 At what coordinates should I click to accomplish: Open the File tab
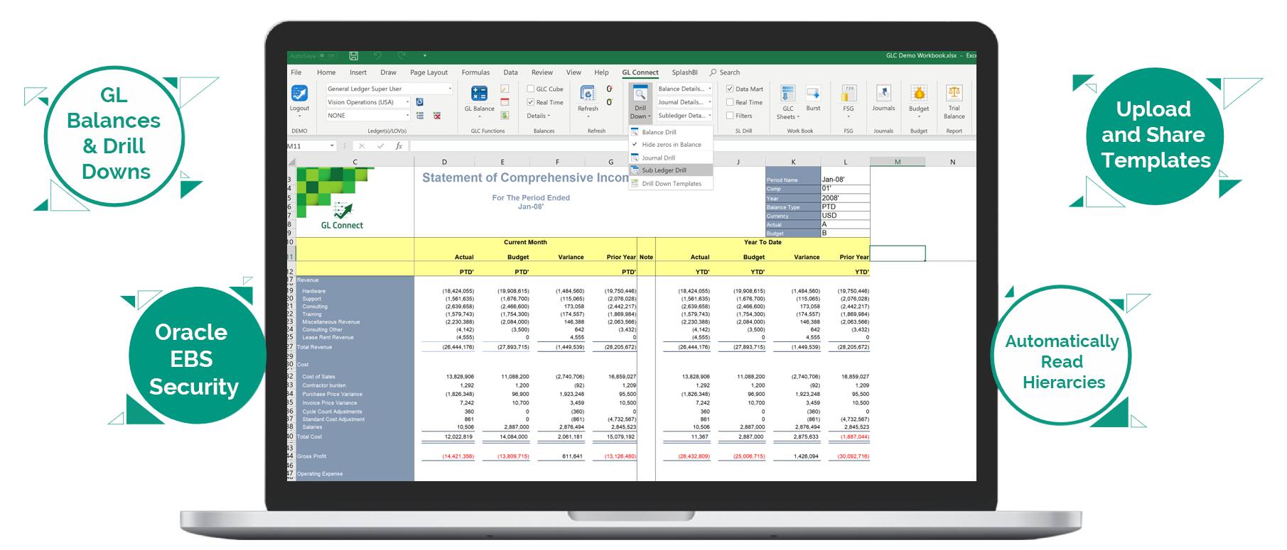[x=296, y=72]
